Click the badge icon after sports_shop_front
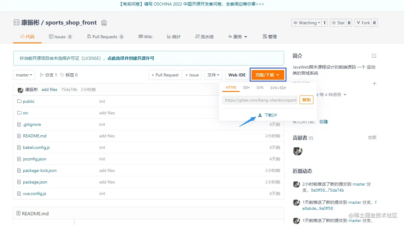 pos(104,23)
